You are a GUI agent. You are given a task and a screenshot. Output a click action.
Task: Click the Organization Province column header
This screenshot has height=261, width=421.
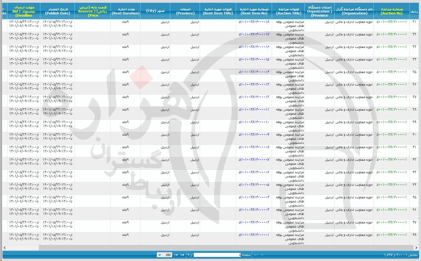pyautogui.click(x=320, y=11)
